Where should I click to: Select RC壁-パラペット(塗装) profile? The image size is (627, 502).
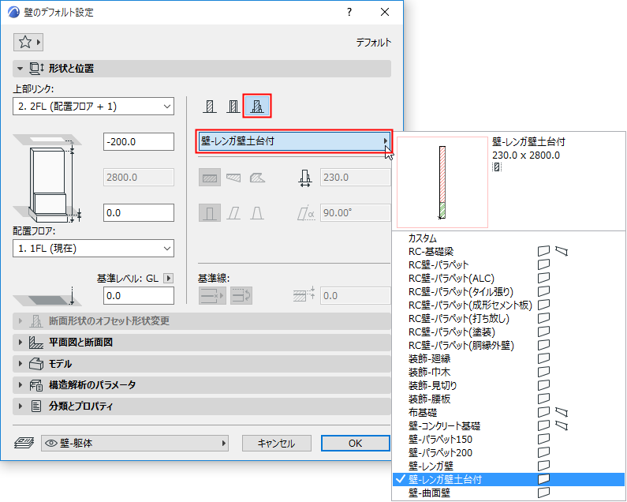pyautogui.click(x=508, y=332)
